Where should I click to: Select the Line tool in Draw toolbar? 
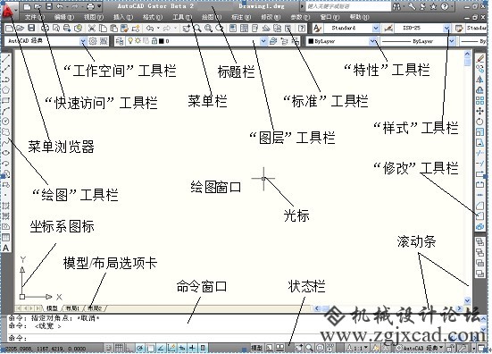point(5,58)
